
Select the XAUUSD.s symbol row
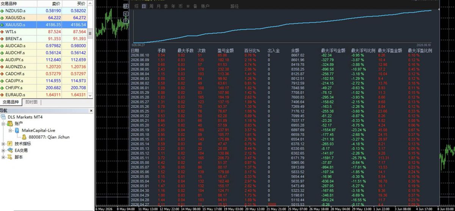[44, 25]
